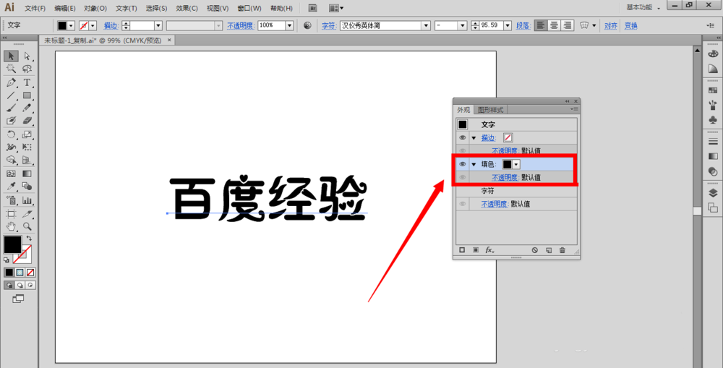Viewport: 723px width, 368px height.
Task: Click the 段落 link in control bar
Action: point(523,26)
